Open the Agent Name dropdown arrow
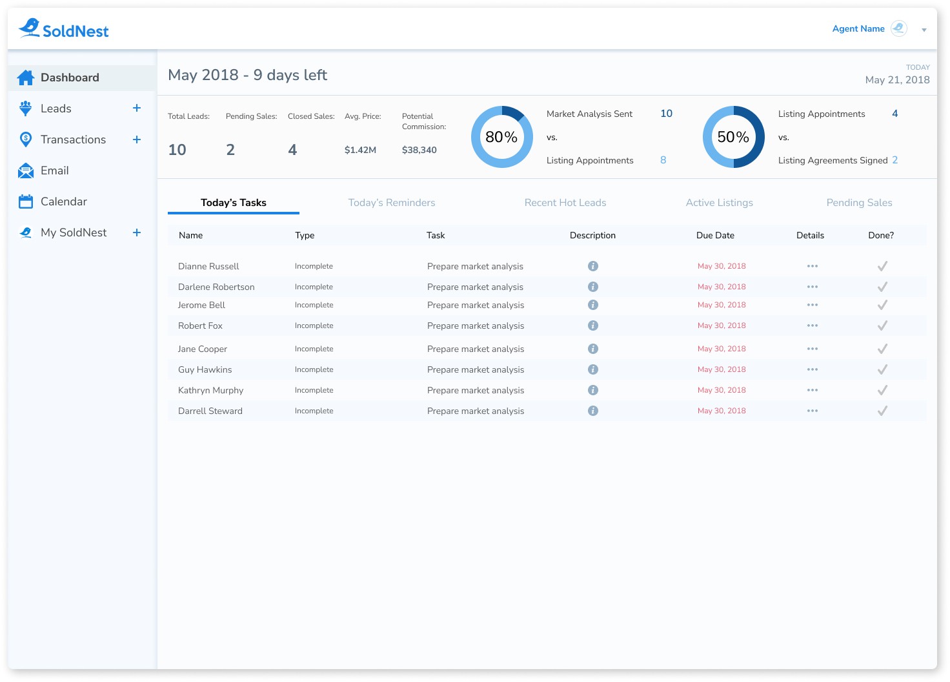 [x=924, y=30]
